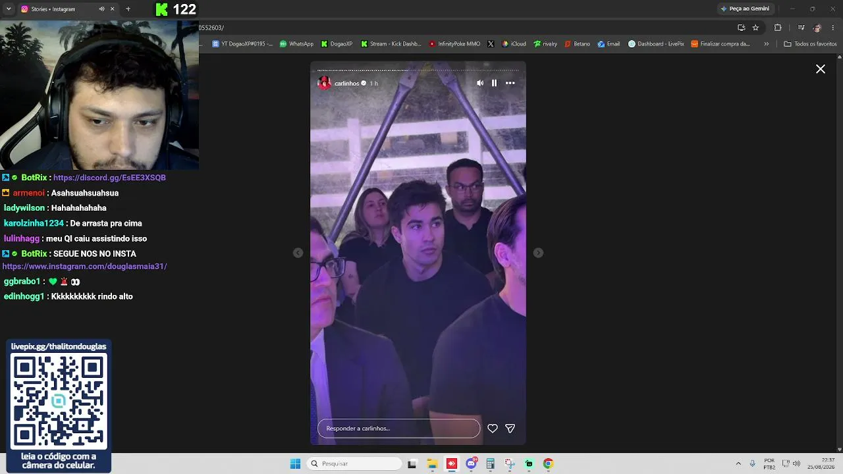This screenshot has width=843, height=474.
Task: Open the InfinityPoke MMO bookmark
Action: pos(454,44)
